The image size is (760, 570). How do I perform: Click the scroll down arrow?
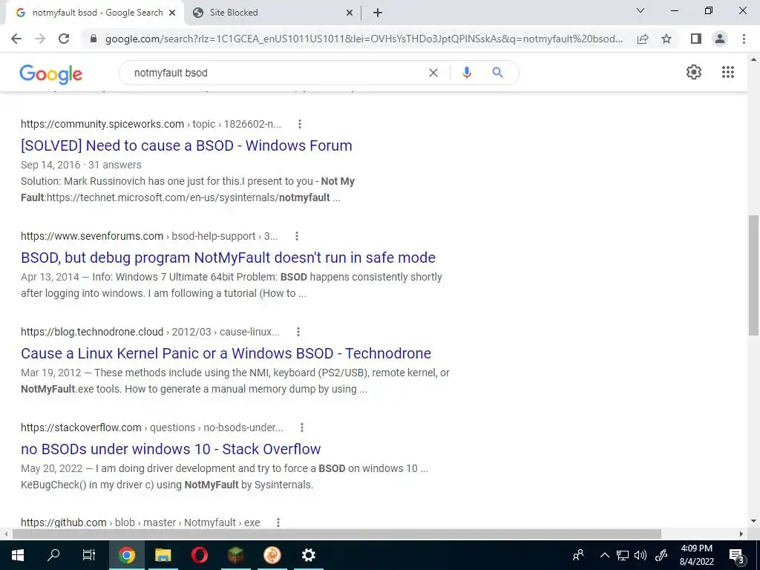tap(753, 522)
